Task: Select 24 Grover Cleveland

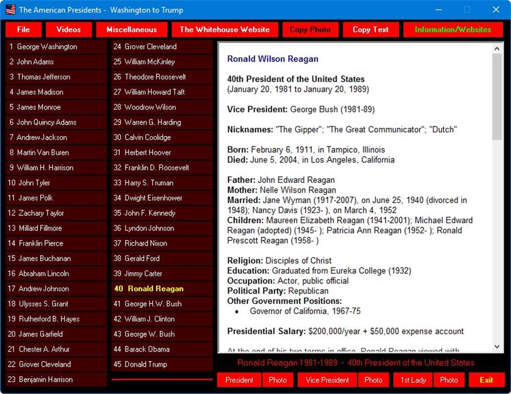Action: click(162, 47)
